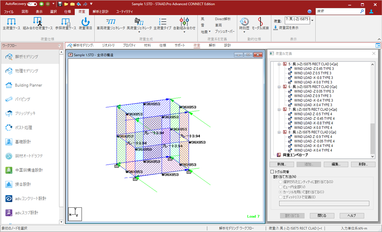Save the file with the floppy icon
This screenshot has width=382, height=232.
click(60, 4)
